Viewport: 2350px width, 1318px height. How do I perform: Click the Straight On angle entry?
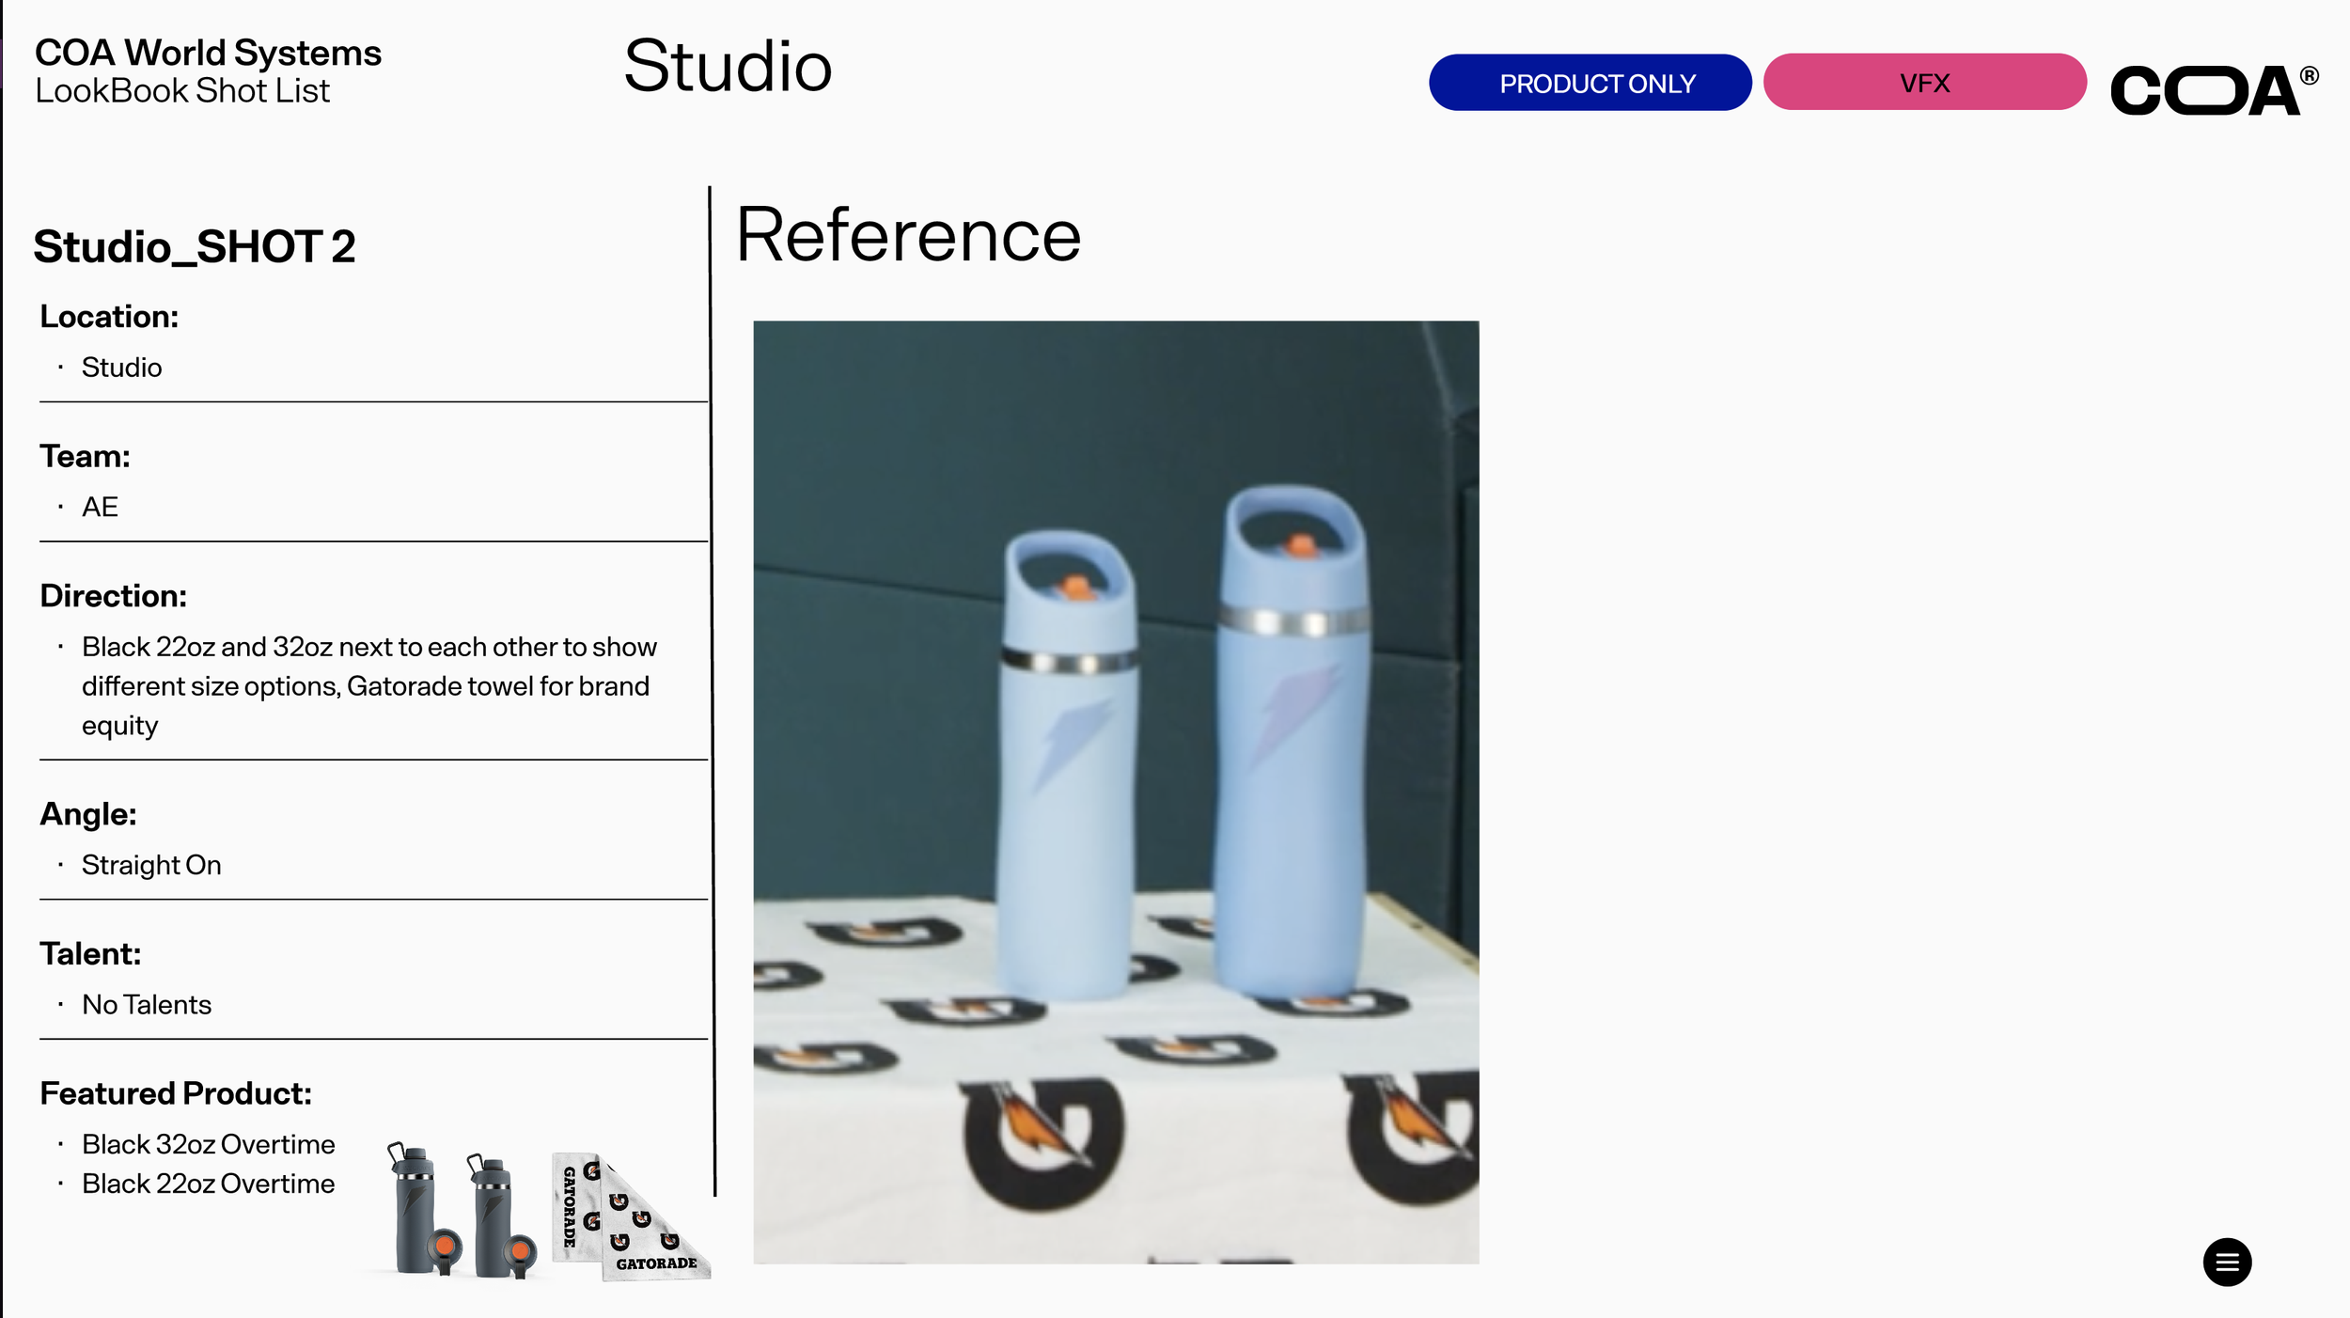[x=151, y=865]
